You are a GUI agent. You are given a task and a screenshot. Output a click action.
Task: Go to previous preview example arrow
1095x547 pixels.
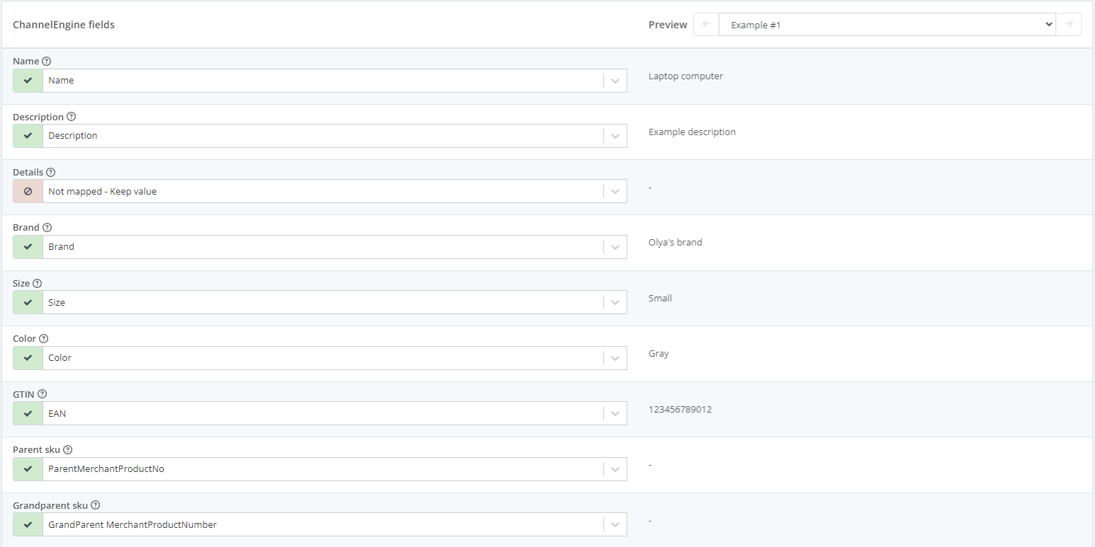(706, 25)
